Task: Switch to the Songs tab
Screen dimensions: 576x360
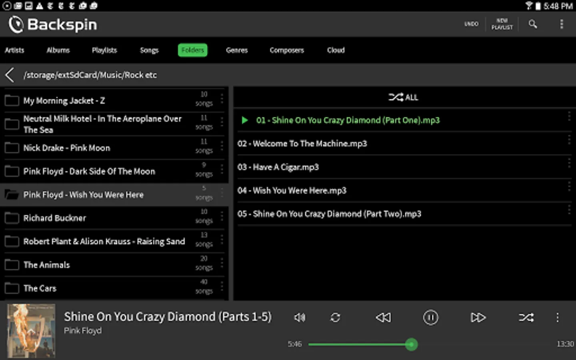Action: click(149, 50)
